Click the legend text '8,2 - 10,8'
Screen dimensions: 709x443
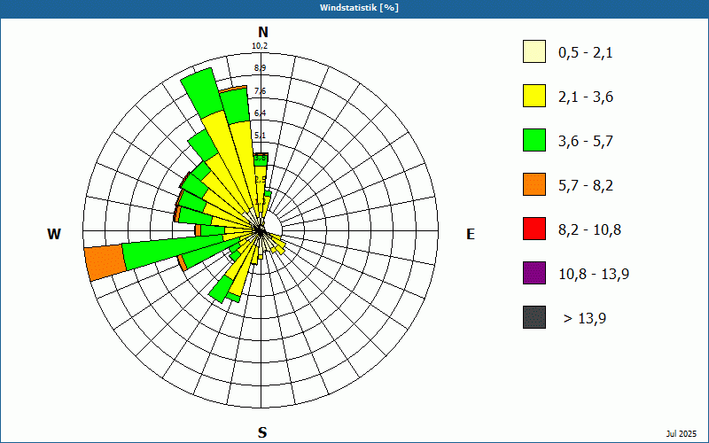coord(589,230)
